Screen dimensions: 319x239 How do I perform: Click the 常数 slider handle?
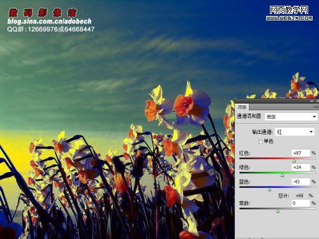click(278, 211)
